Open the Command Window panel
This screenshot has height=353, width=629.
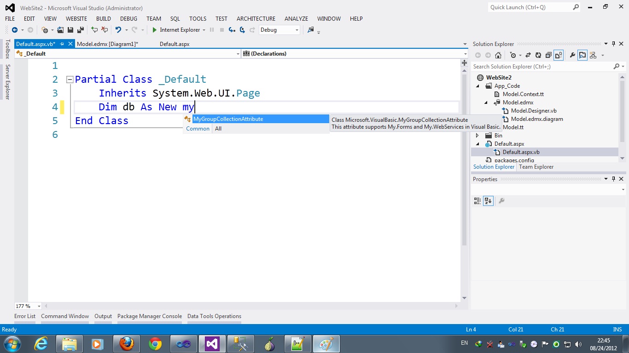click(x=65, y=316)
